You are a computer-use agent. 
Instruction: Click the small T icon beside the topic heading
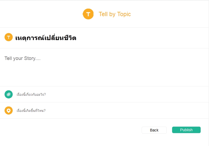pos(9,37)
